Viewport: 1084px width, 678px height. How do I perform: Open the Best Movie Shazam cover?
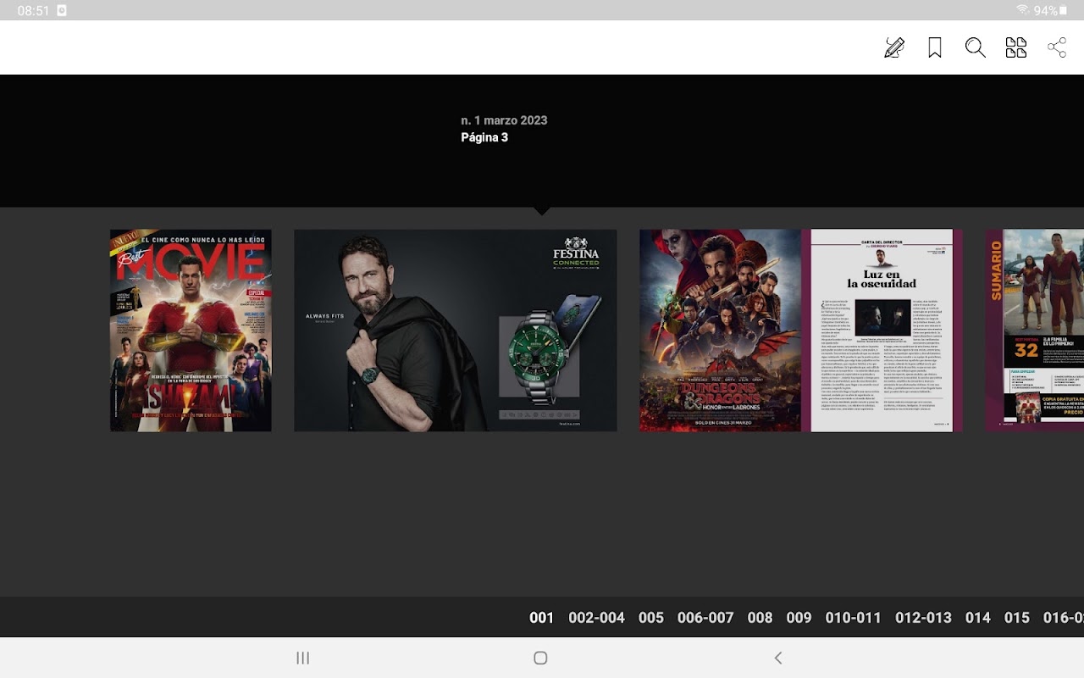point(191,331)
